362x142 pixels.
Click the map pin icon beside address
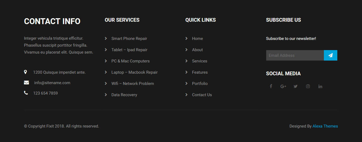tap(25, 72)
